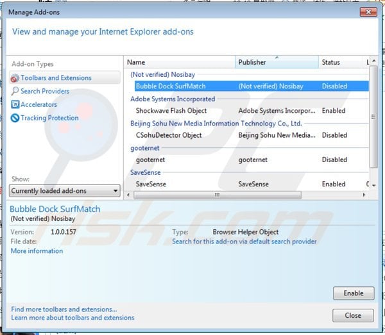The image size is (385, 335).
Task: Select CSohuDetector Object entry
Action: click(168, 135)
